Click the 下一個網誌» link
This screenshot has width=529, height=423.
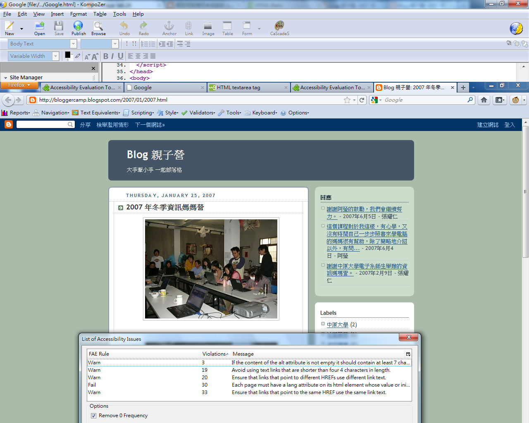coord(150,125)
